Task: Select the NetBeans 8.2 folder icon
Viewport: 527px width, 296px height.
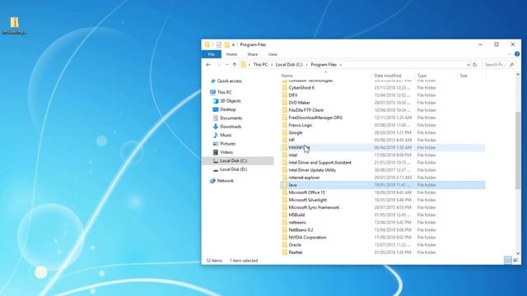Action: [285, 230]
